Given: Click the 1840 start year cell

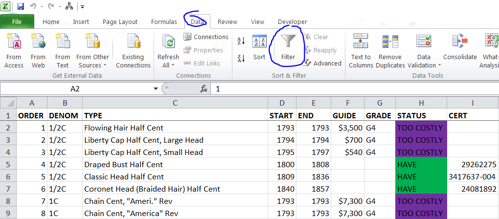Looking at the screenshot, I should [x=282, y=189].
